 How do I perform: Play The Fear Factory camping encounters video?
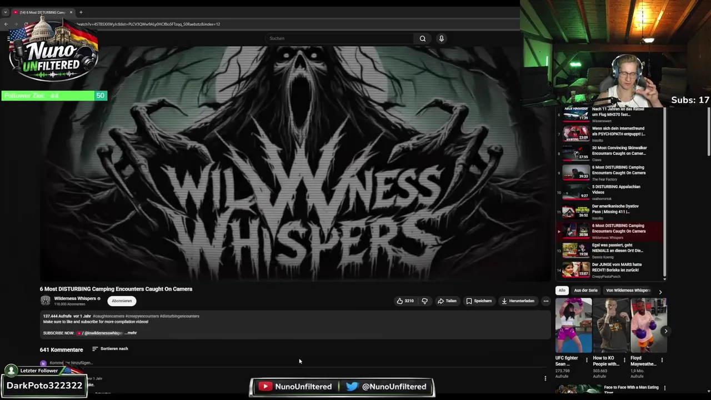pyautogui.click(x=610, y=172)
